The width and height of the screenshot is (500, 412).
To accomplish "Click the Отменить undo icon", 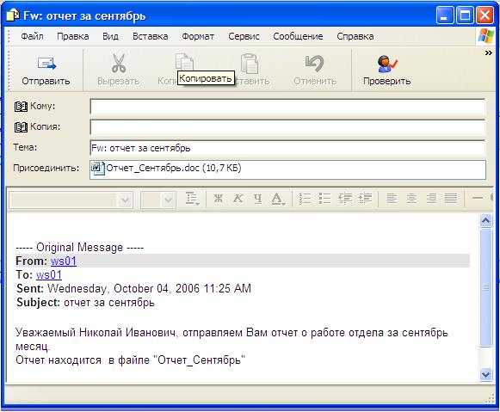I will tap(314, 63).
